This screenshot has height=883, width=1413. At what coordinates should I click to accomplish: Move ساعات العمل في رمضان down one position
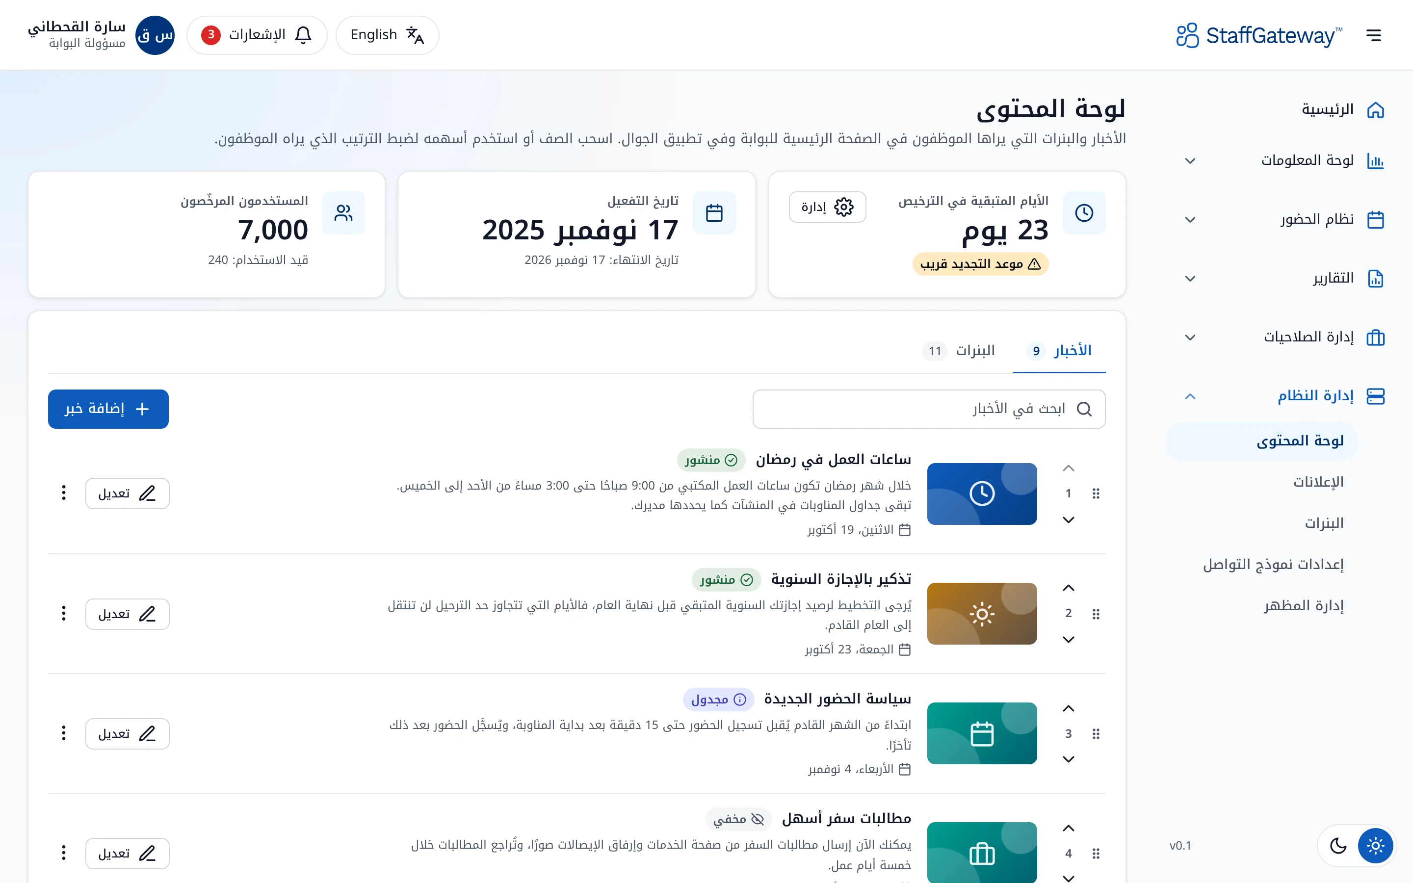point(1069,520)
